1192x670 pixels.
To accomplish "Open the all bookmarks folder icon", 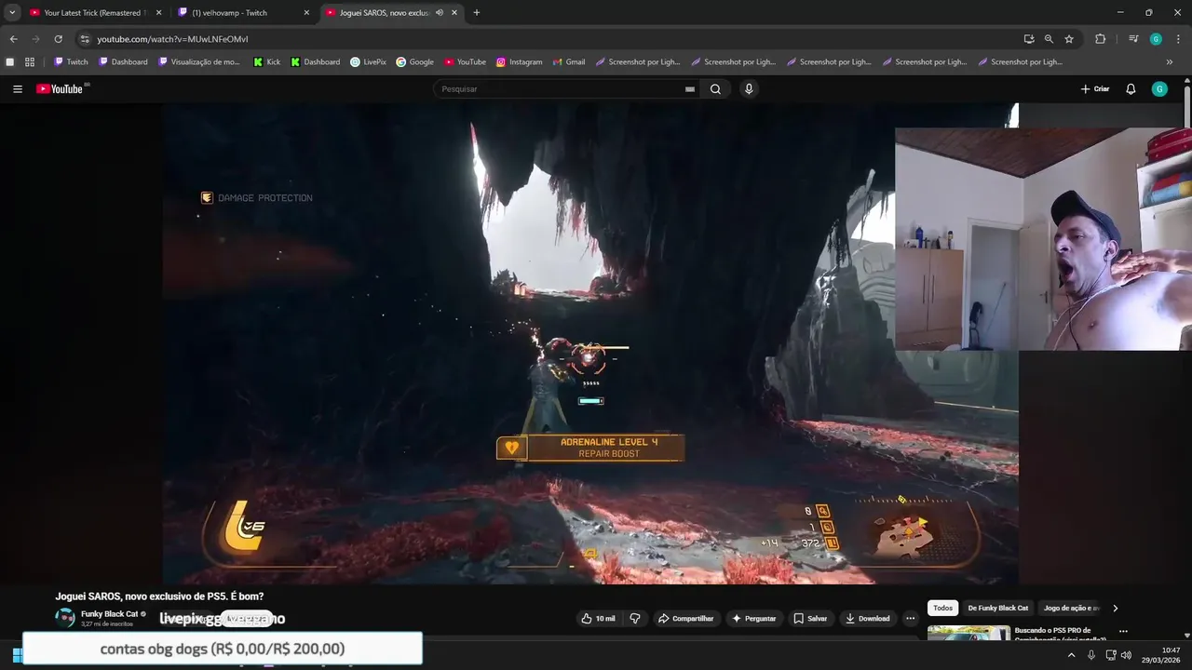I will 10,62.
